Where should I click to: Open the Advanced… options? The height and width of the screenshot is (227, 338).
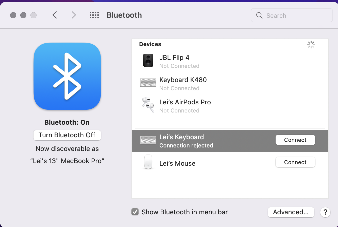pyautogui.click(x=291, y=212)
